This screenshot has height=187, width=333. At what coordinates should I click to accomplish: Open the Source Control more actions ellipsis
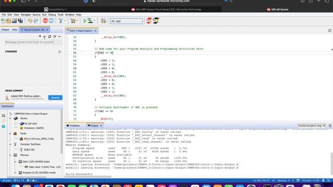click(x=60, y=36)
